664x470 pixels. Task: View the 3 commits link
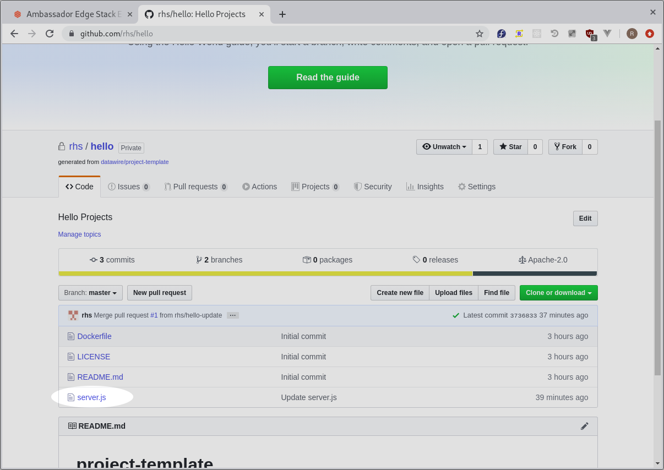tap(112, 260)
